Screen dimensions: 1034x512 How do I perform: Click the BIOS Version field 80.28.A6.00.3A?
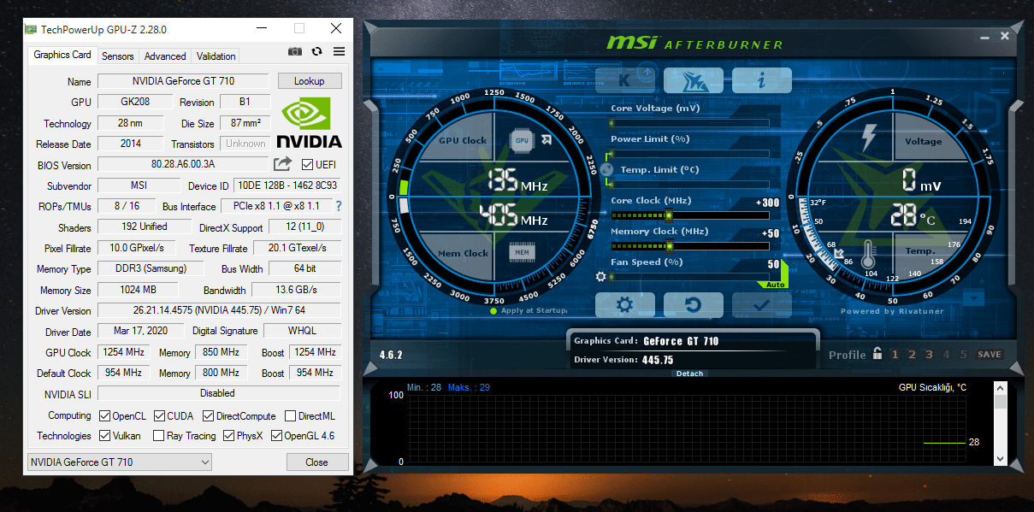(183, 164)
